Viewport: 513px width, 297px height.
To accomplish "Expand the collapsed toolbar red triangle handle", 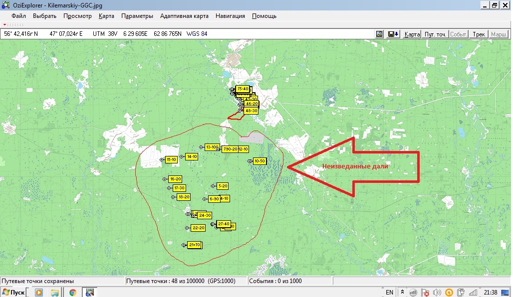I will tap(5, 24).
